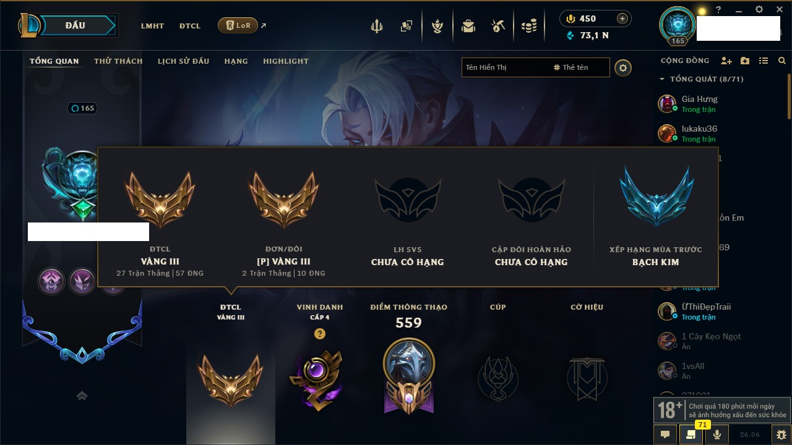Switch to the HẠNG tab
This screenshot has height=445, width=792.
(236, 61)
